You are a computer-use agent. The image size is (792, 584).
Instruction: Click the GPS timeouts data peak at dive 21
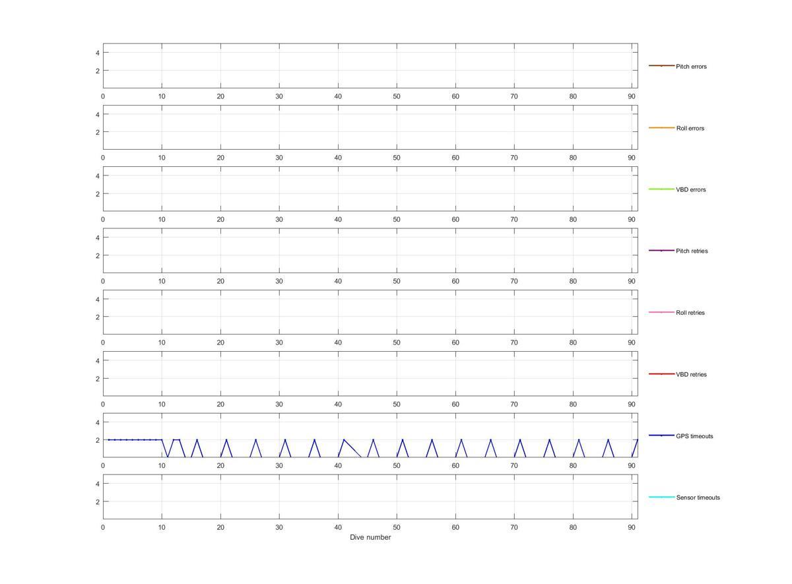pyautogui.click(x=226, y=439)
